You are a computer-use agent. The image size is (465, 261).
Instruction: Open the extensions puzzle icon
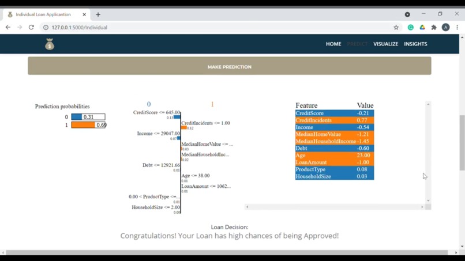click(x=434, y=27)
